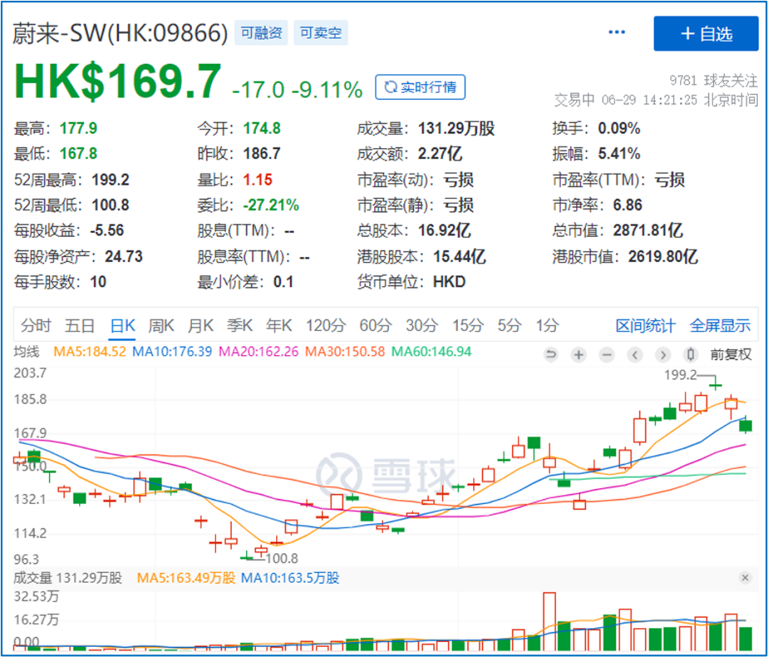Click the 实时行情 refresh button
Screen dimensions: 768x657
(x=420, y=87)
